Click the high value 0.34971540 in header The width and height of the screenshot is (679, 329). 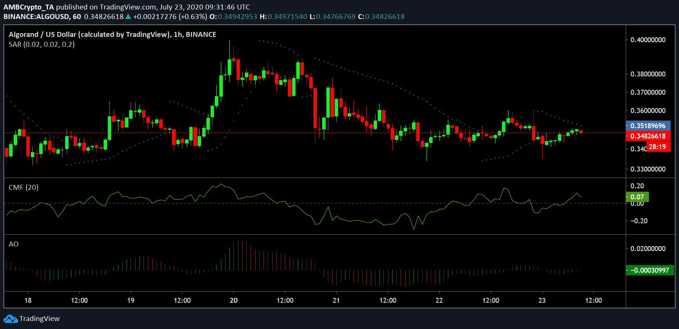click(288, 17)
